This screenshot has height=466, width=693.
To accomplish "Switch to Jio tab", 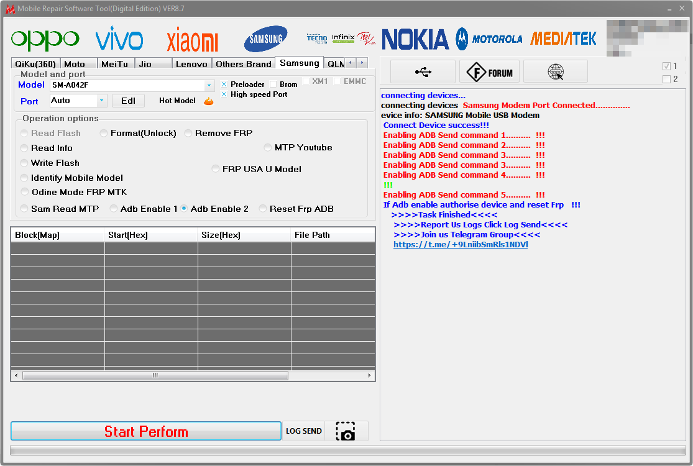I will click(153, 63).
